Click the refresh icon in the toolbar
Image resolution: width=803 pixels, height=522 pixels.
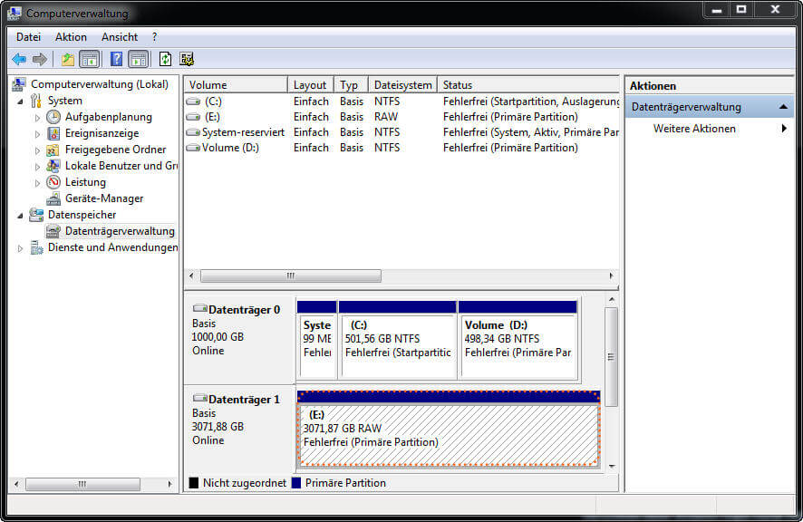pos(165,59)
